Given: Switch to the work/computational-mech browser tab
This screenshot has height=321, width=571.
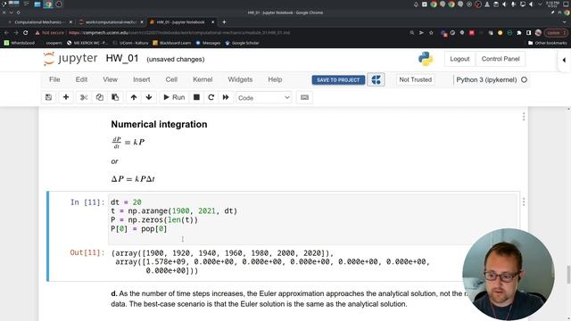Looking at the screenshot, I should coord(111,22).
